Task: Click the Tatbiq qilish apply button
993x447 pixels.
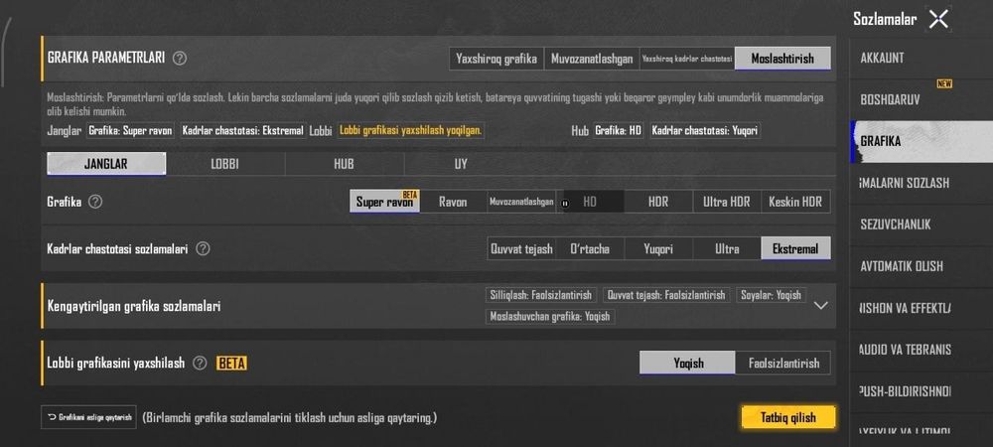Action: pyautogui.click(x=788, y=418)
